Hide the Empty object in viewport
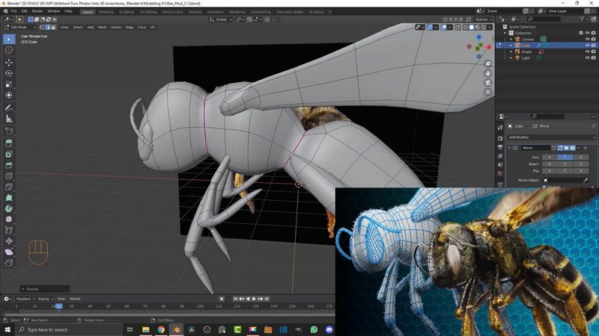 pos(587,52)
